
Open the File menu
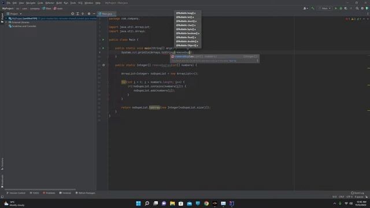pyautogui.click(x=9, y=3)
